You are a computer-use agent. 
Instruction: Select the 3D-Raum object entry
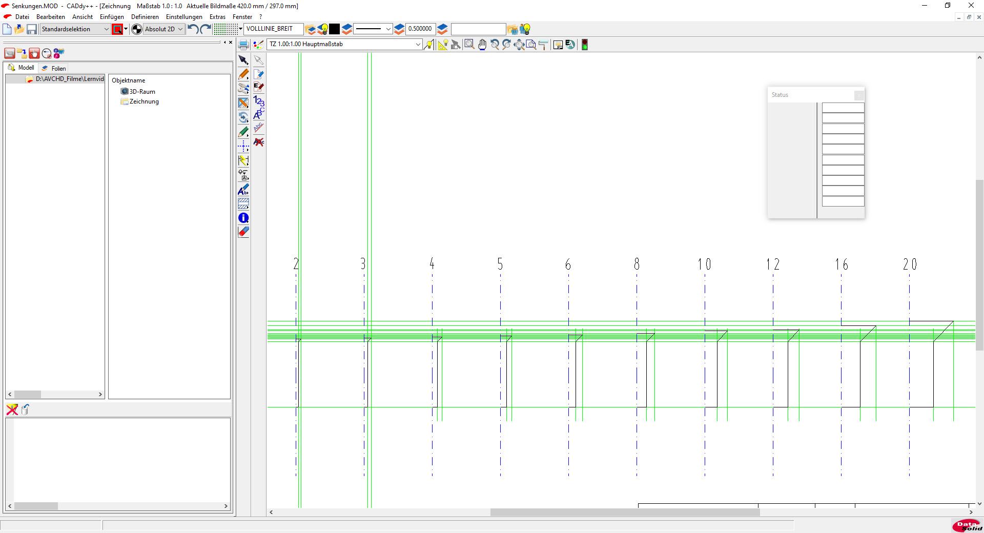142,92
